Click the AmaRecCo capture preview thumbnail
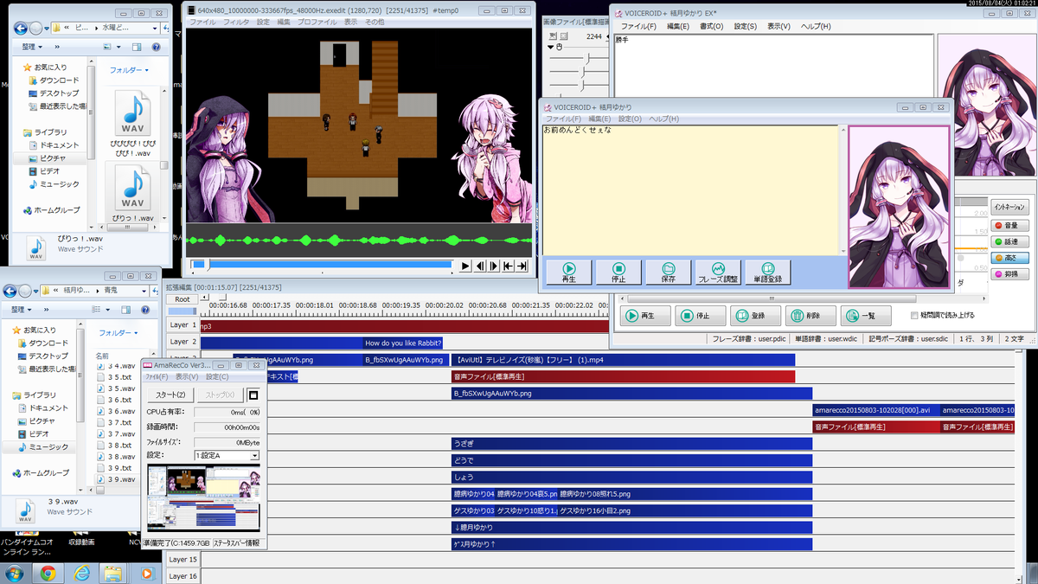Image resolution: width=1038 pixels, height=584 pixels. click(203, 498)
